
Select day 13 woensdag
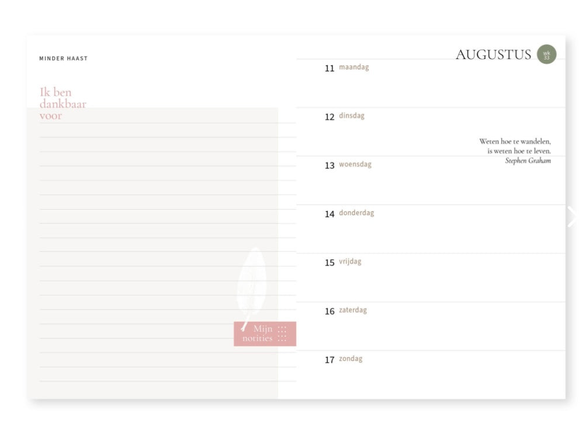[x=348, y=165]
